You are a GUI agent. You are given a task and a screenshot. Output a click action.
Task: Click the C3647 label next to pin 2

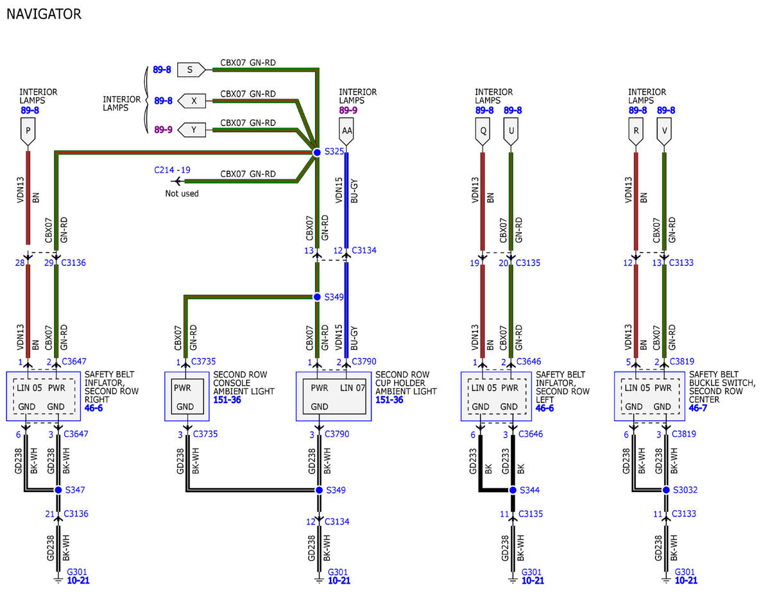(74, 361)
